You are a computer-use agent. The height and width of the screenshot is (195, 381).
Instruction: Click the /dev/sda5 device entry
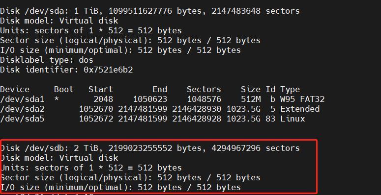[x=22, y=119]
